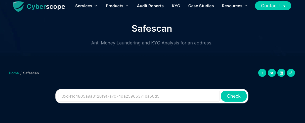Viewport: 305px width, 123px height.
Task: Focus the wallet address input field
Action: coord(139,96)
